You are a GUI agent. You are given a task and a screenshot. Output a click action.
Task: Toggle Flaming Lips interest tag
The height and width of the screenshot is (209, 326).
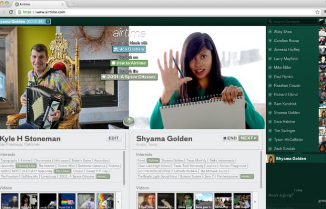tap(26, 166)
